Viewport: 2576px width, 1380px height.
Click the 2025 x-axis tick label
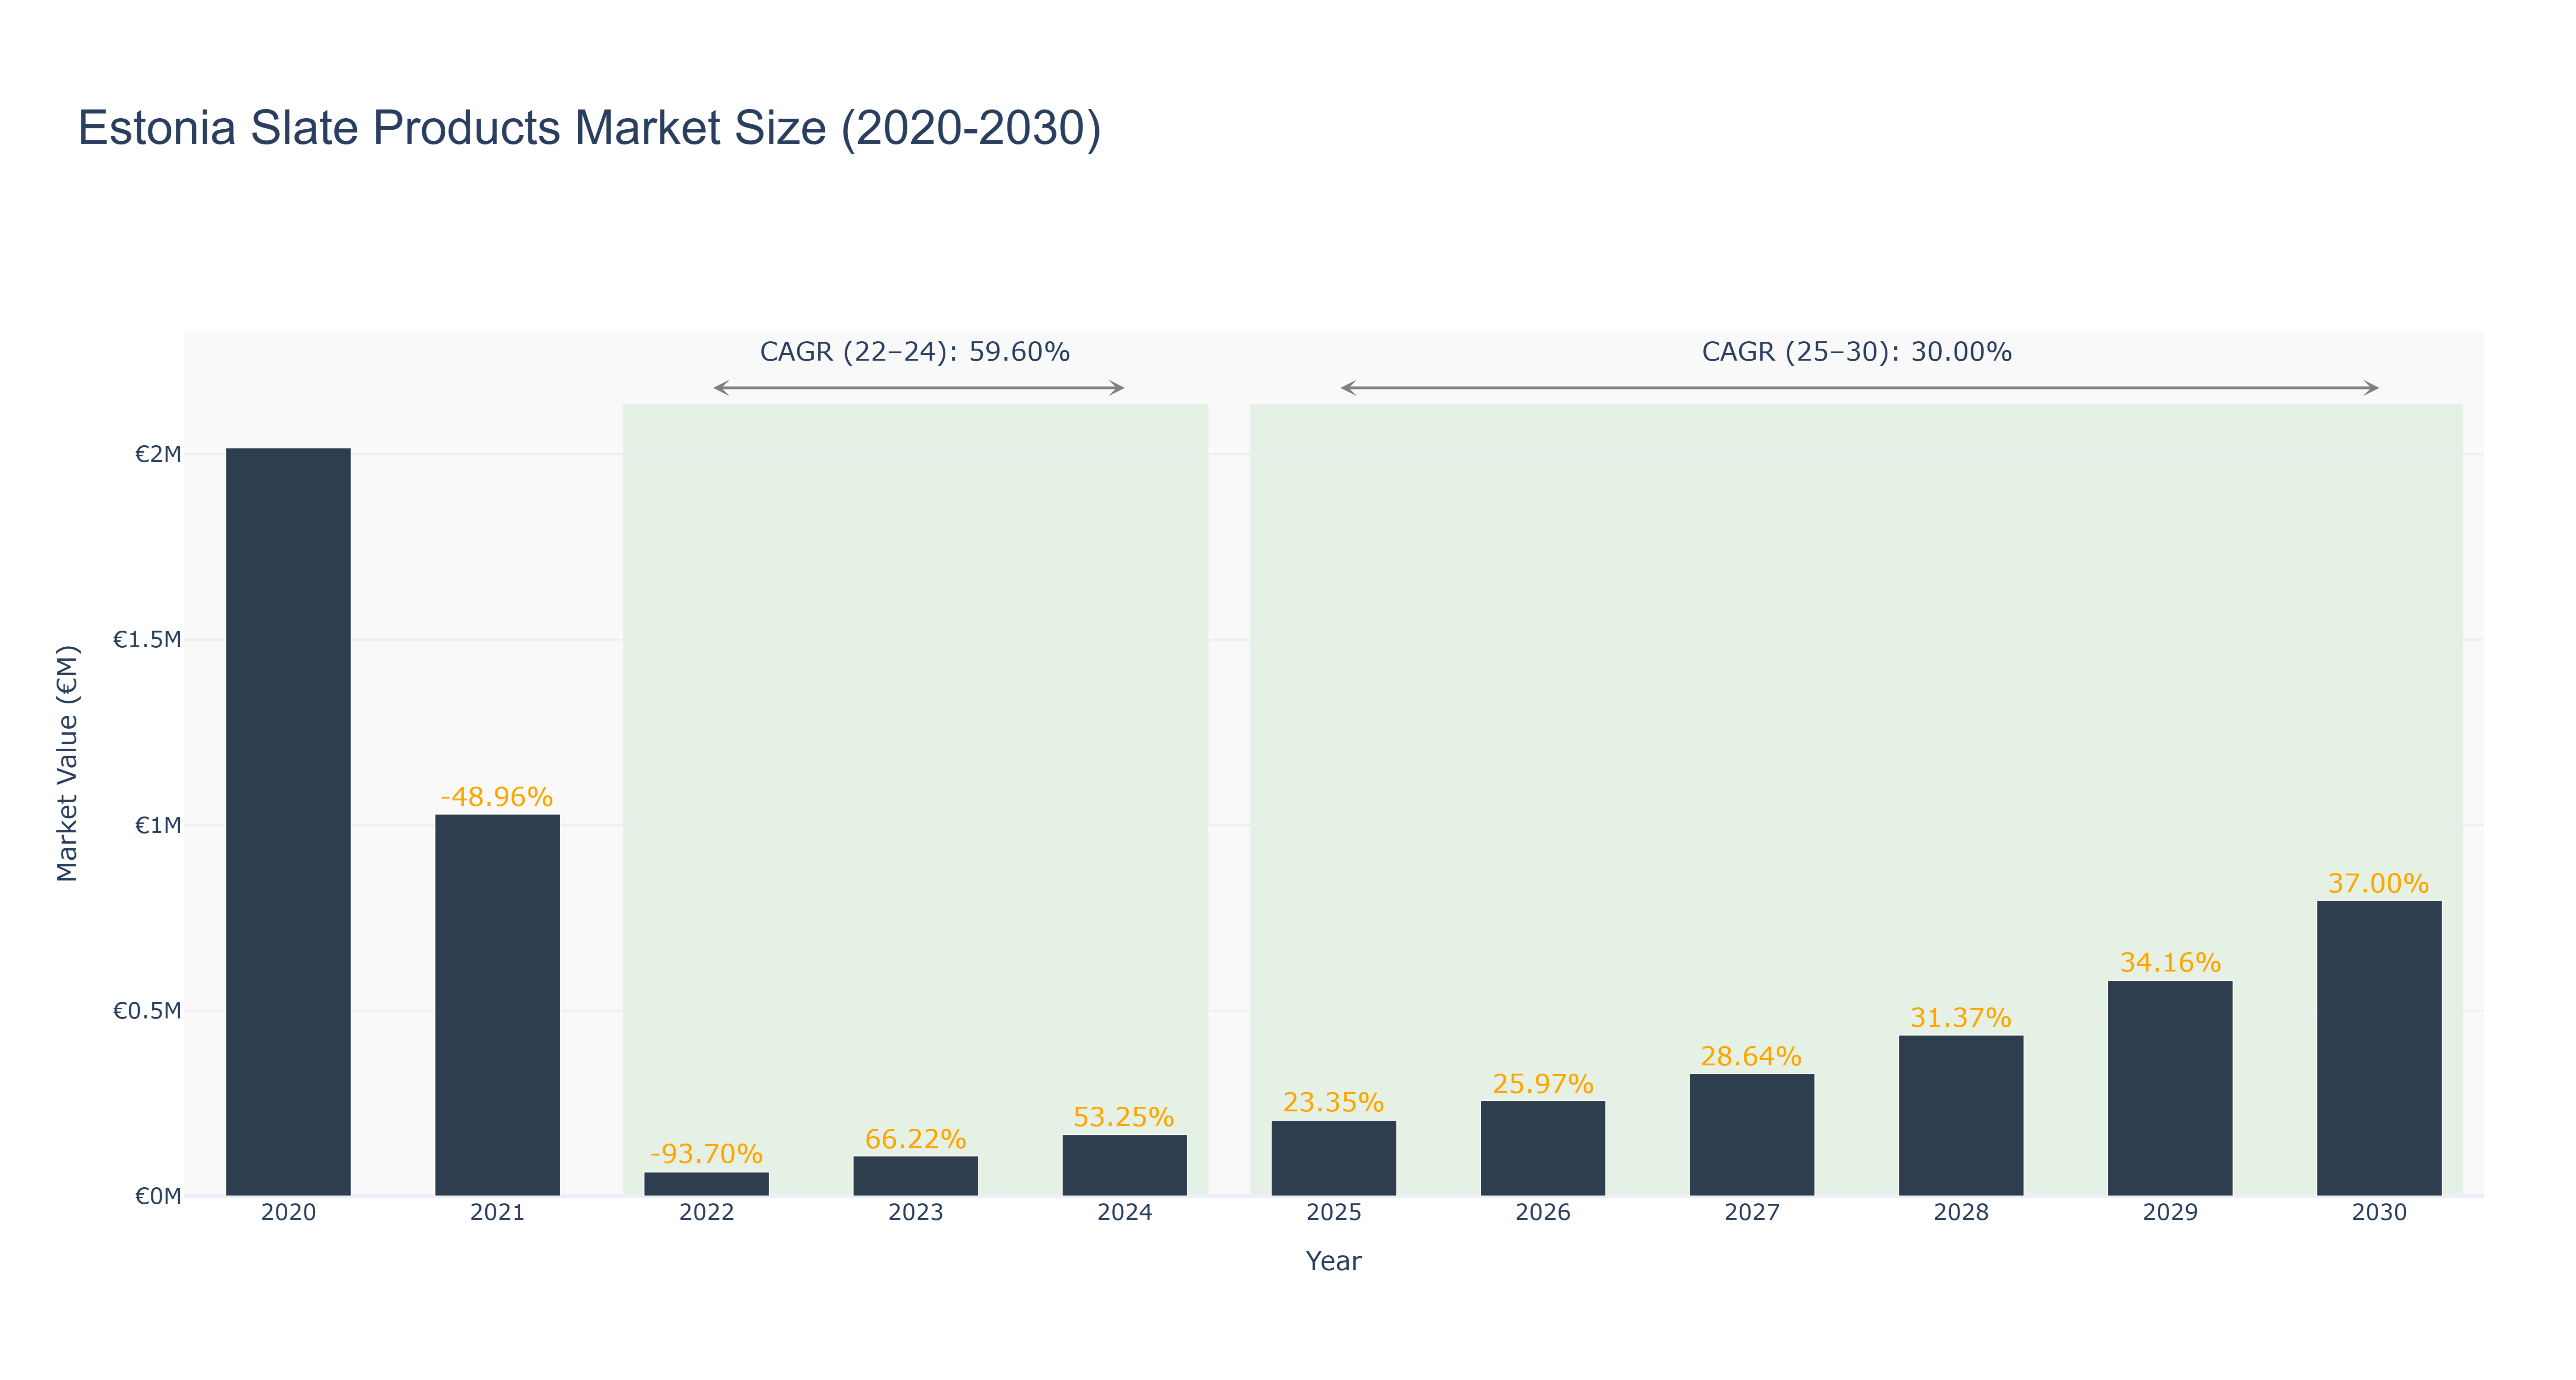tap(1333, 1213)
